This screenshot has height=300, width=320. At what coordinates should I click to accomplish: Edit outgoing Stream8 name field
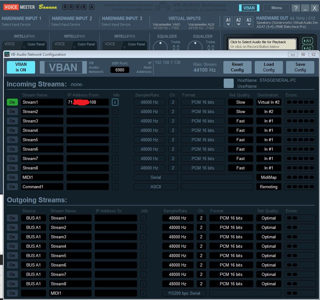[70, 284]
